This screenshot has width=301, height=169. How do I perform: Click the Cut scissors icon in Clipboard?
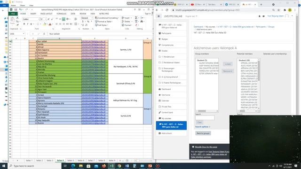tap(17, 18)
